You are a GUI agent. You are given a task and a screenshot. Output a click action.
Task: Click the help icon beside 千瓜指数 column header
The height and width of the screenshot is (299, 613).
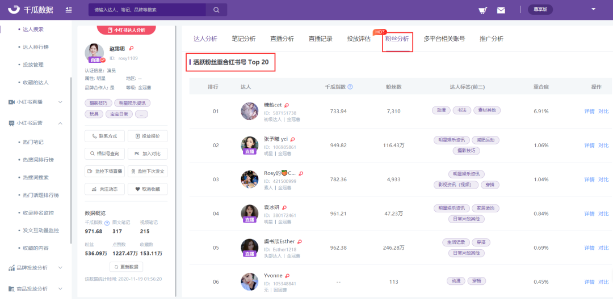350,87
